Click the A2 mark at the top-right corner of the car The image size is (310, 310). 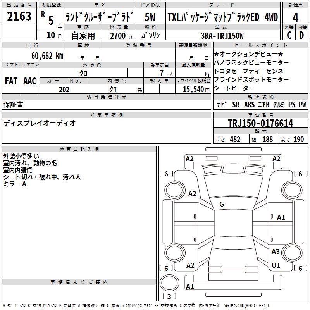click(x=276, y=159)
